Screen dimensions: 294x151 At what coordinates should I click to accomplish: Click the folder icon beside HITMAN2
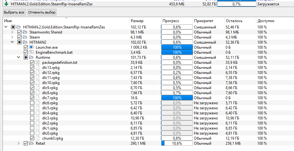(x=25, y=42)
